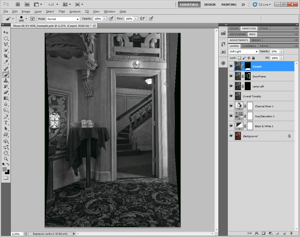The height and width of the screenshot is (237, 300).
Task: Select the Move tool
Action: point(6,32)
